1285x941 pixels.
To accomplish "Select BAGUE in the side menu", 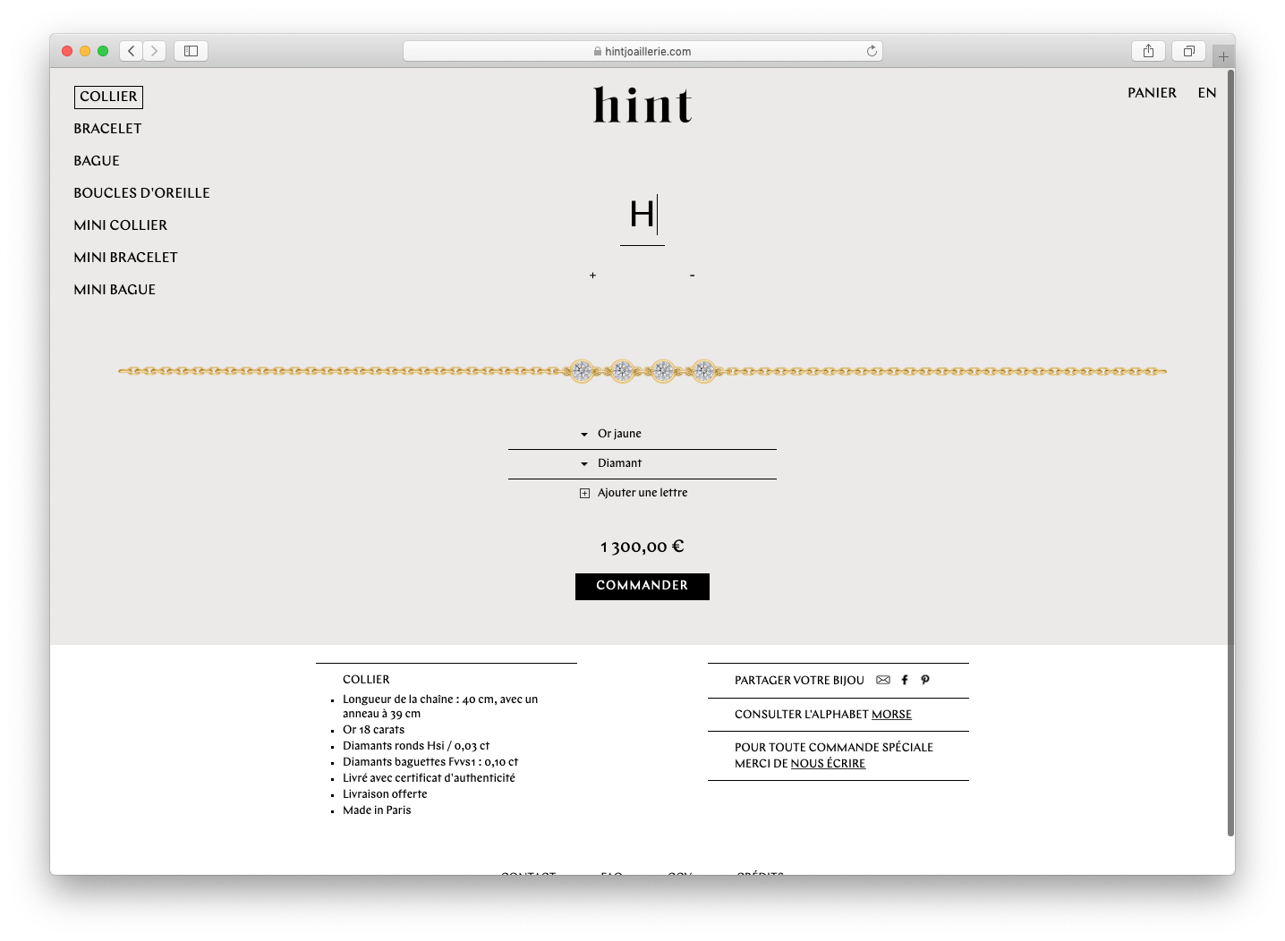I will (x=97, y=161).
